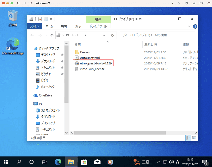Select the virtio-win_license file

point(92,69)
